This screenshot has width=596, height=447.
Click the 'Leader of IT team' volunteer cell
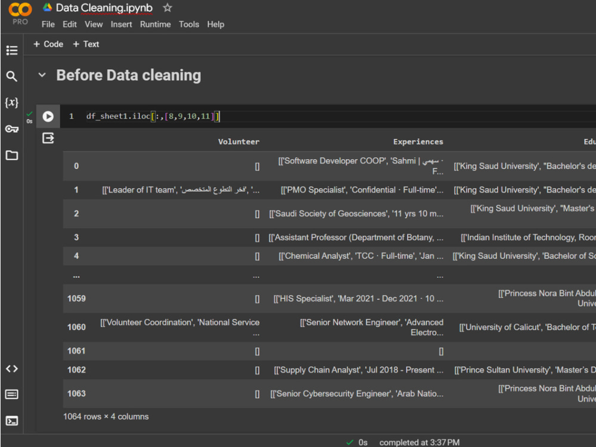tap(181, 190)
